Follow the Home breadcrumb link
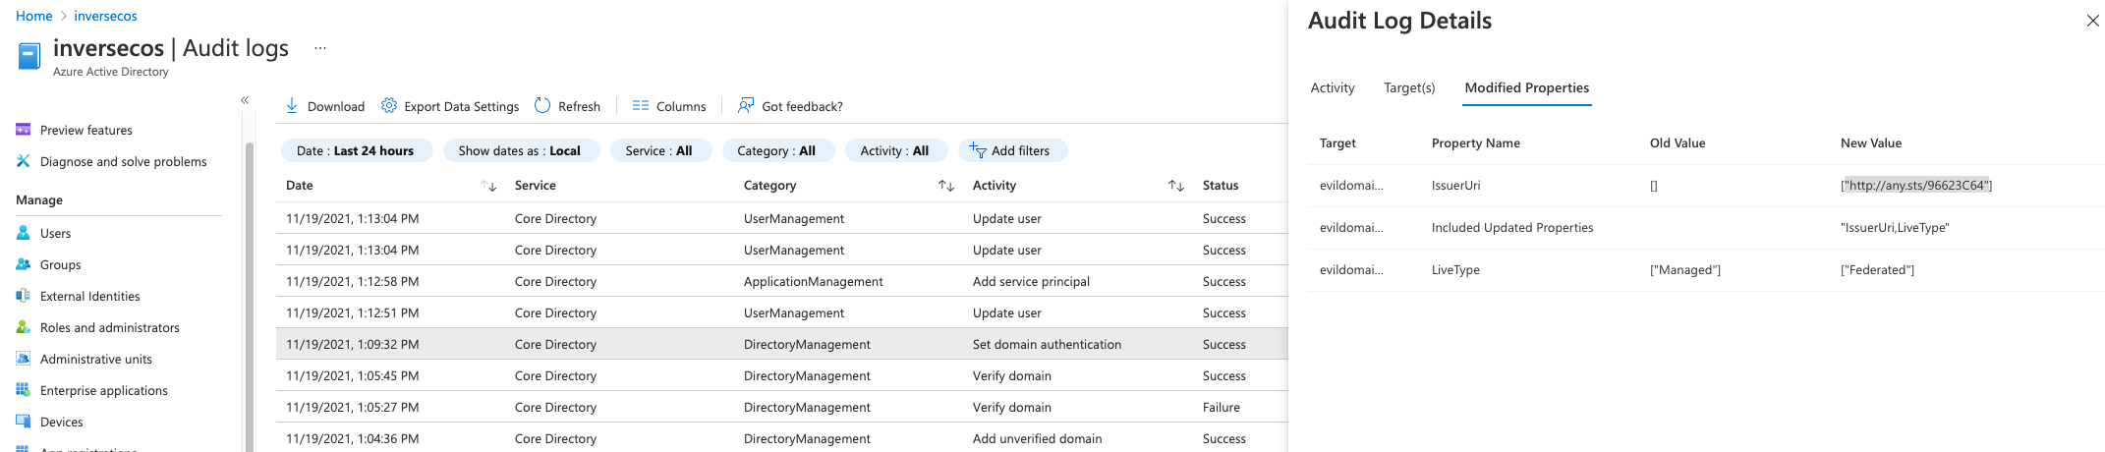 pyautogui.click(x=34, y=17)
